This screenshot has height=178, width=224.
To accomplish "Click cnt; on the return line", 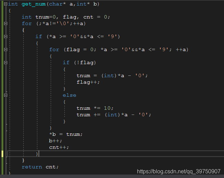I will pyautogui.click(x=52, y=167).
